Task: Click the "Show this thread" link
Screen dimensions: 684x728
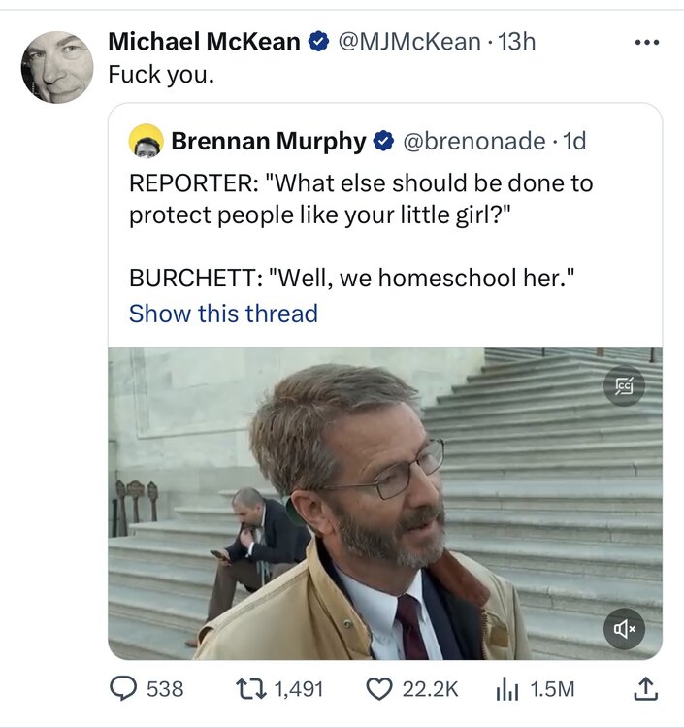Action: 223,314
